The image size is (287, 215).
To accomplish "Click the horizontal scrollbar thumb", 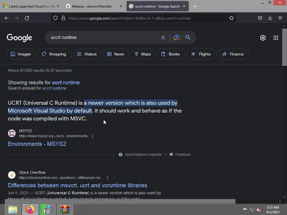I will pyautogui.click(x=120, y=201).
